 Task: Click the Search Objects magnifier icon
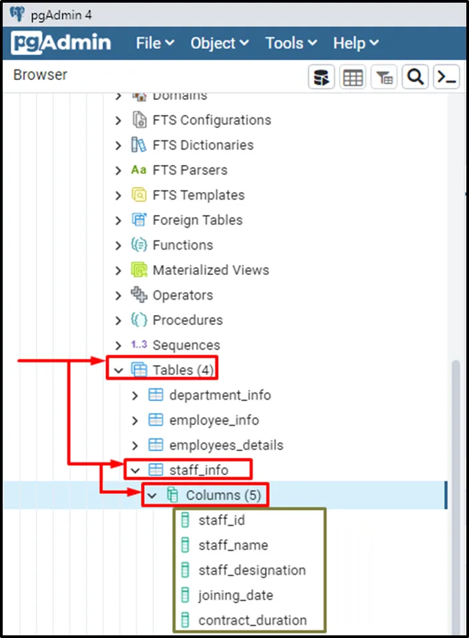point(416,77)
